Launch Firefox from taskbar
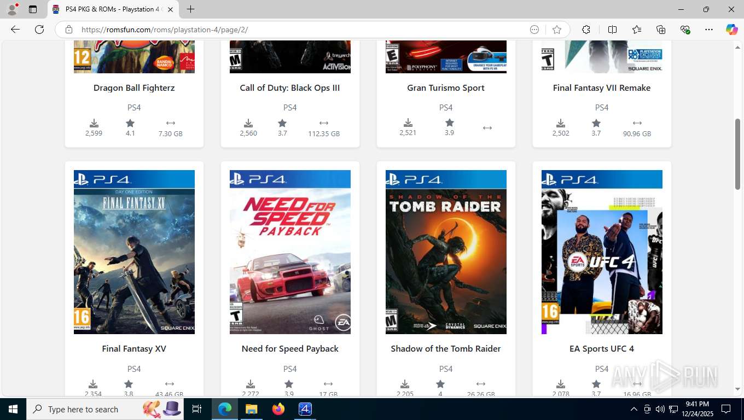744x420 pixels. (x=278, y=409)
